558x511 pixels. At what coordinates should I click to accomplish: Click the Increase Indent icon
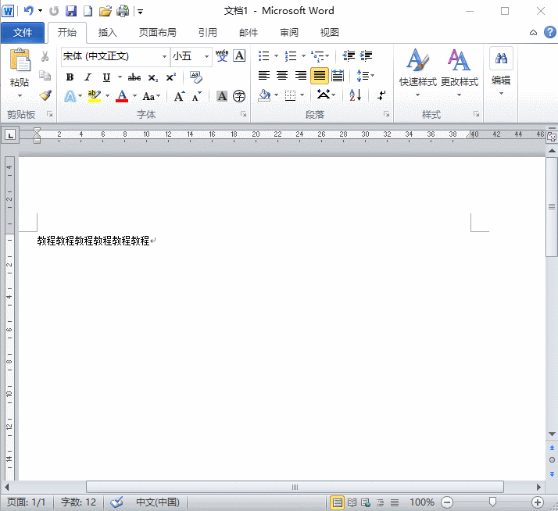tap(365, 56)
